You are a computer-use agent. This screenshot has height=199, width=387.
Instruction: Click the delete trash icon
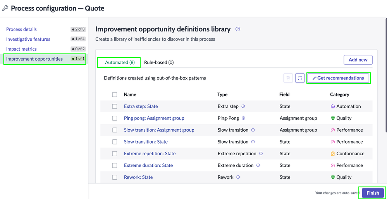[288, 78]
